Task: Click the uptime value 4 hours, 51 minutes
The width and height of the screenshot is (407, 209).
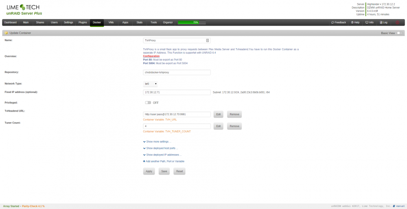Action: point(378,14)
